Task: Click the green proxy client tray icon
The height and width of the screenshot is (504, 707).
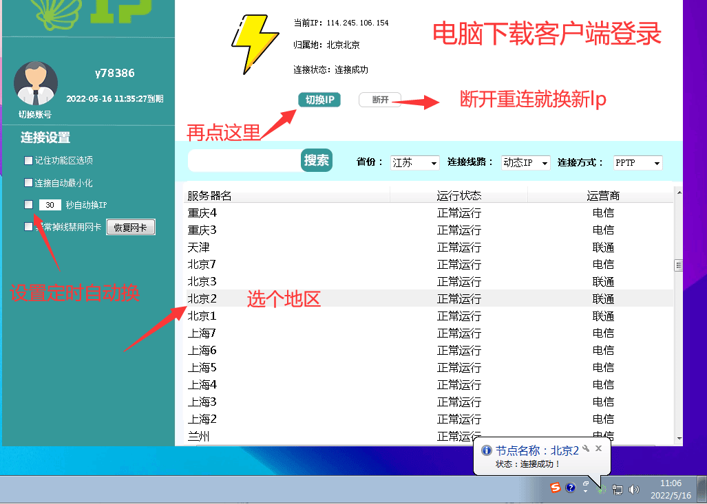Action: [x=602, y=490]
